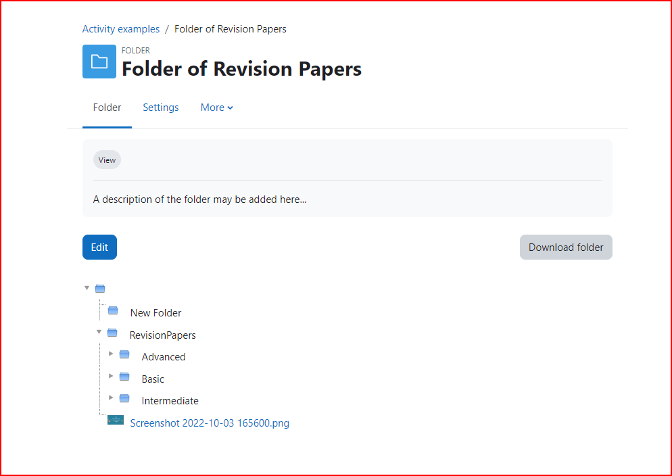
Task: Click the Download folder button
Action: [x=566, y=247]
